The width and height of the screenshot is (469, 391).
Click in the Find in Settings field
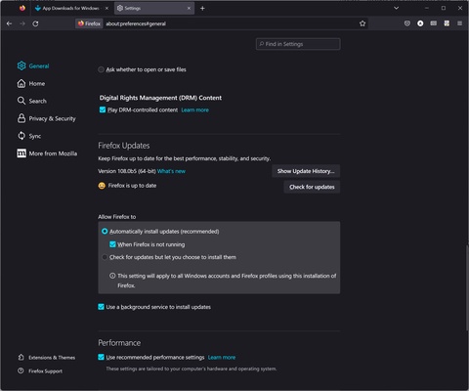click(298, 44)
